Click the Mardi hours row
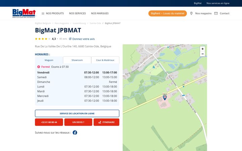This screenshot has height=151, width=242. pos(77,91)
